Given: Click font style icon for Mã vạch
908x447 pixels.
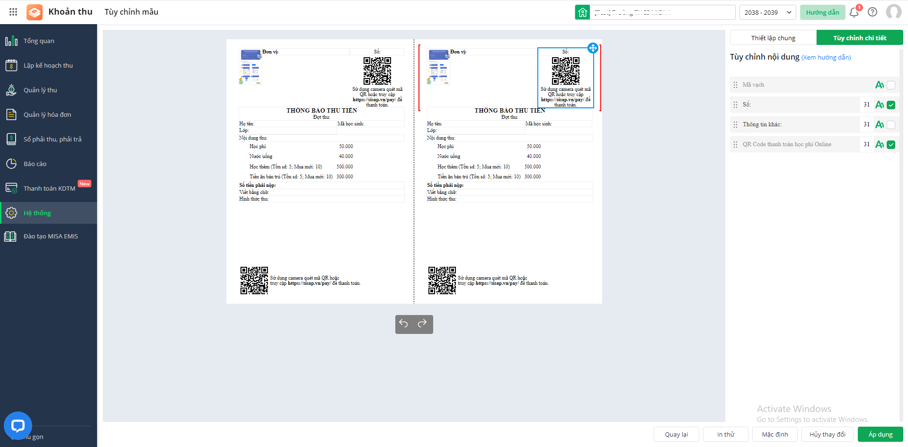Looking at the screenshot, I should click(880, 85).
